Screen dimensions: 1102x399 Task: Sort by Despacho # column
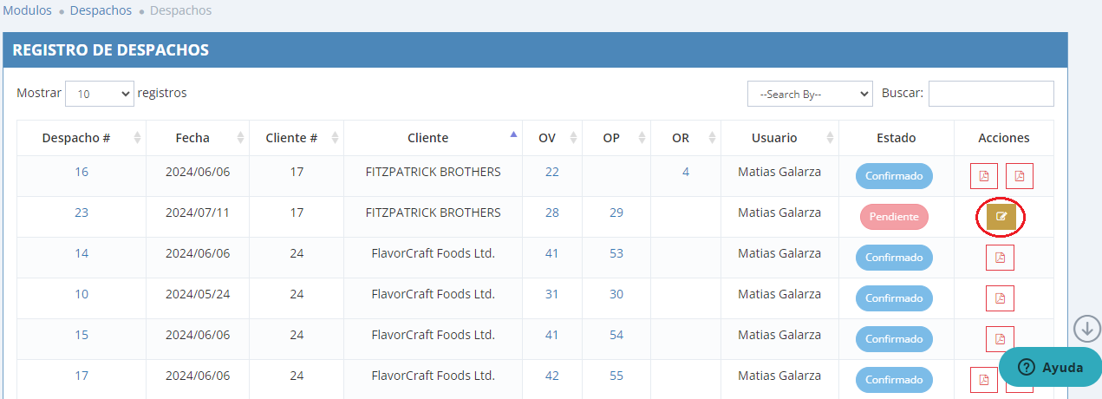pos(76,138)
